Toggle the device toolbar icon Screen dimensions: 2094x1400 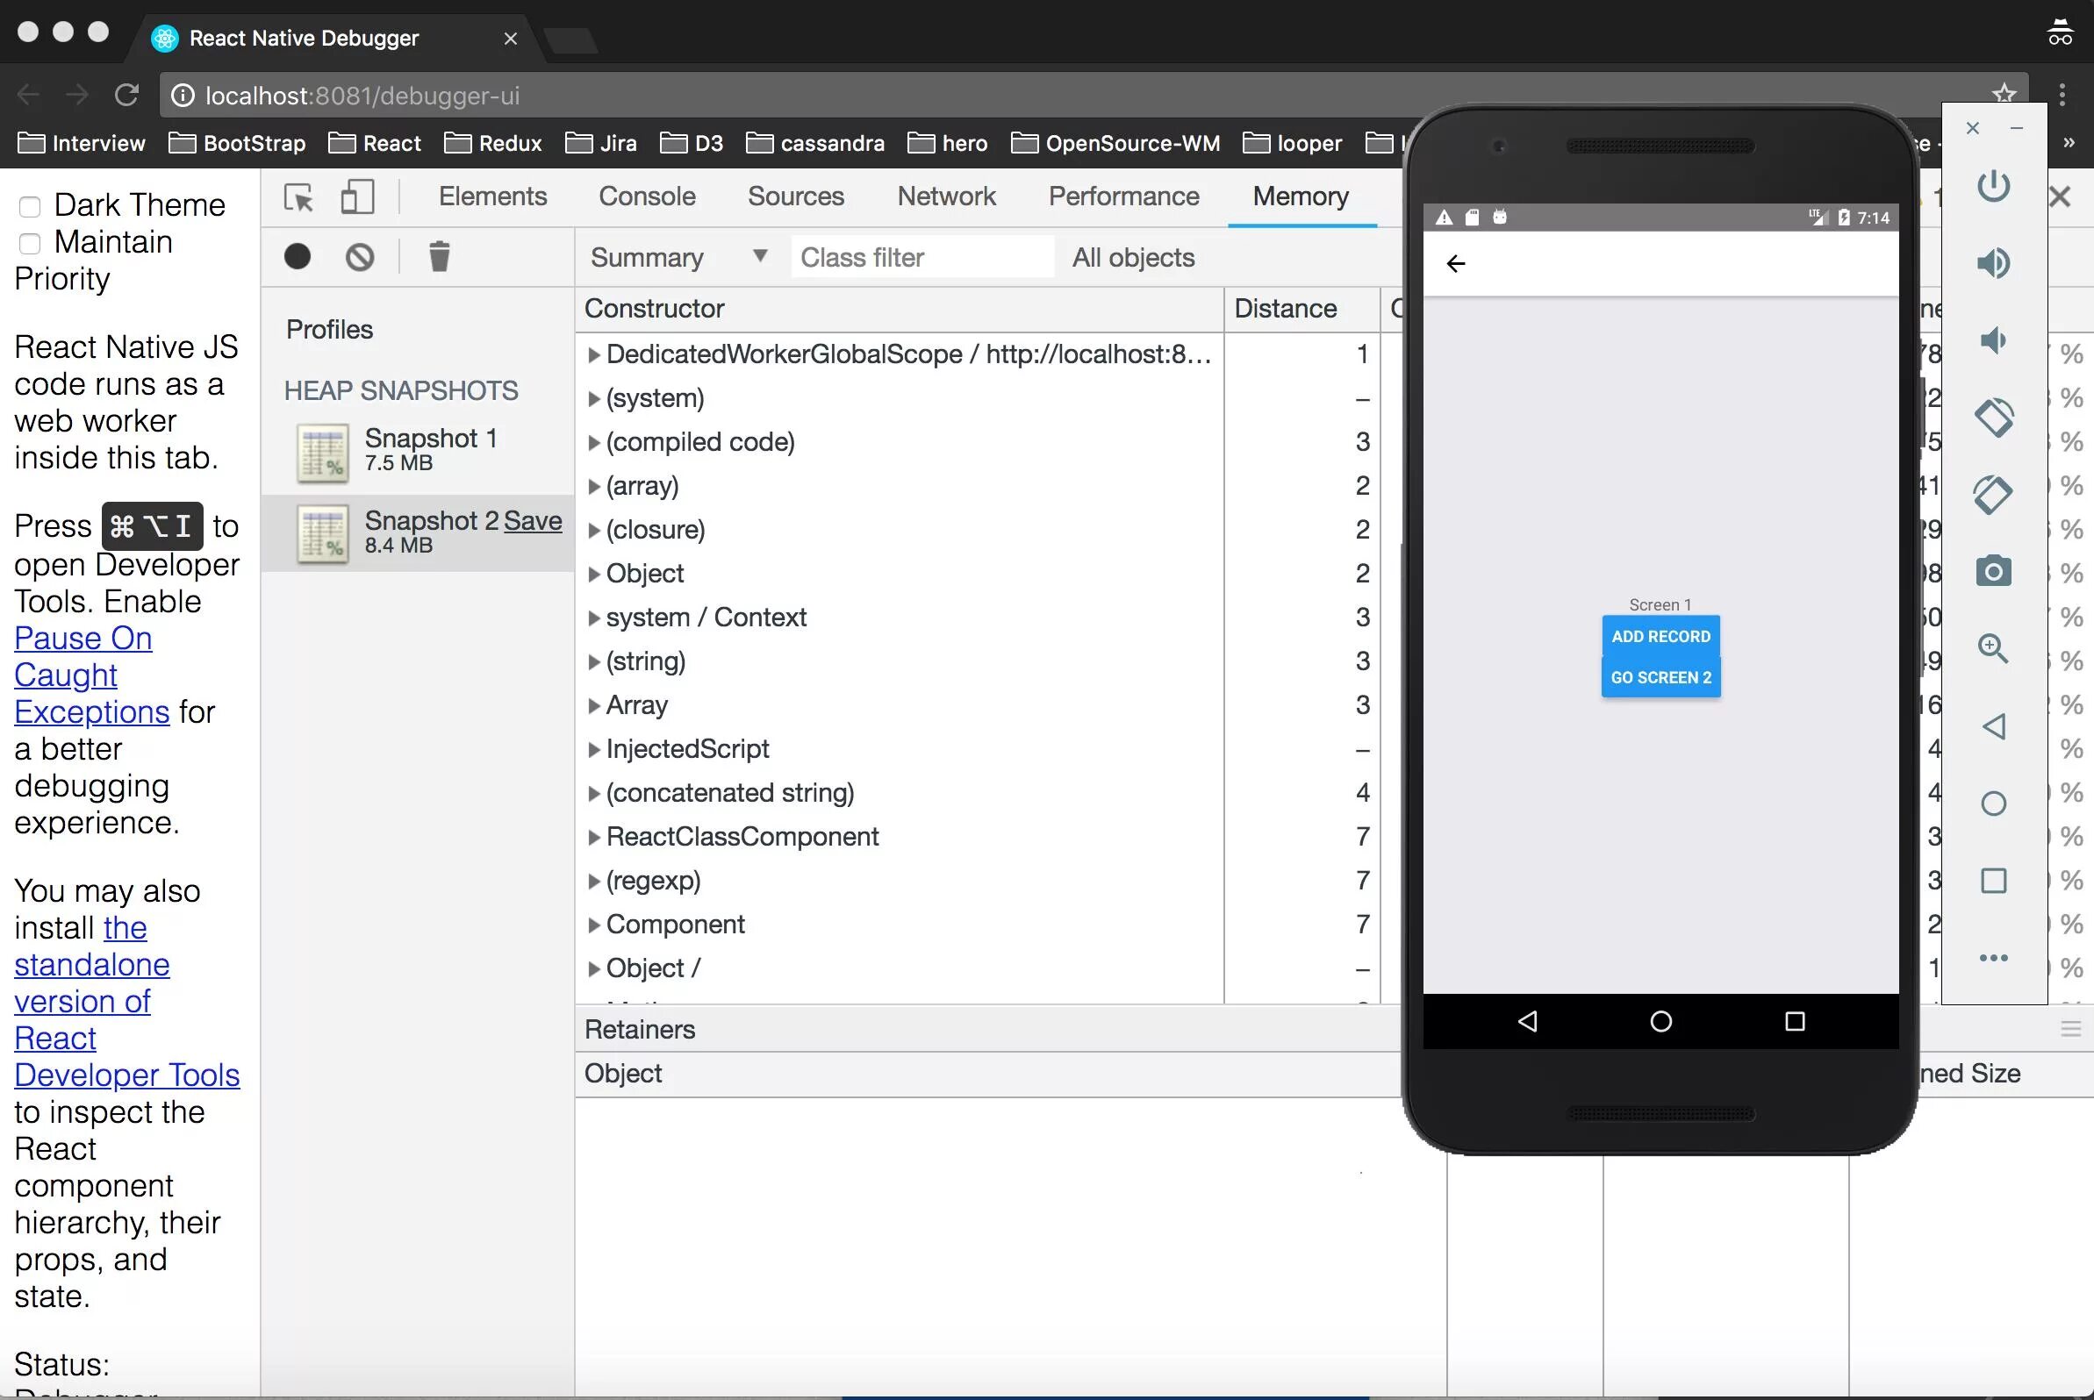357,197
